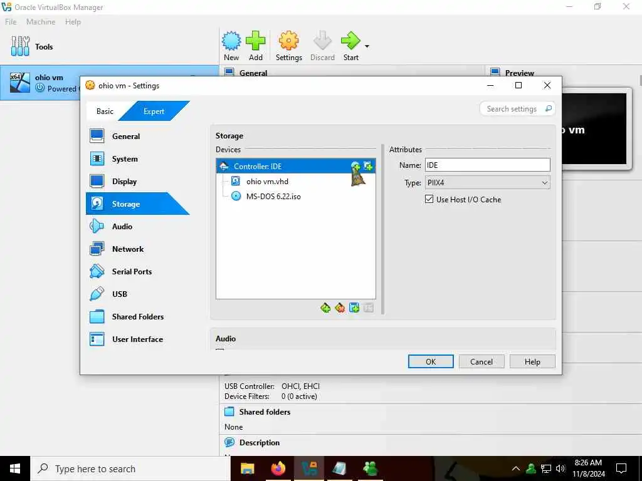
Task: Click the volume icon in system tray
Action: pos(560,468)
